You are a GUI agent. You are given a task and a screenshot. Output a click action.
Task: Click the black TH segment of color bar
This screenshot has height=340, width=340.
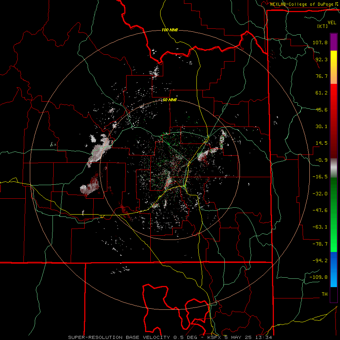pos(334,295)
